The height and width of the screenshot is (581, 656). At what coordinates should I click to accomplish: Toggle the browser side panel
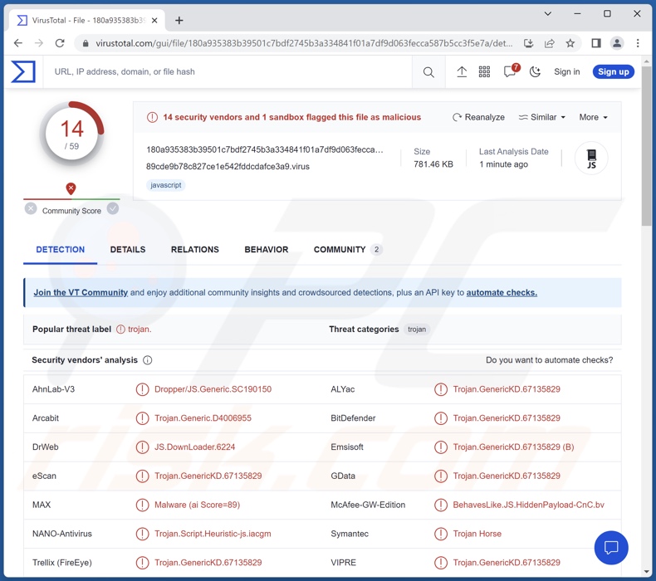tap(595, 43)
